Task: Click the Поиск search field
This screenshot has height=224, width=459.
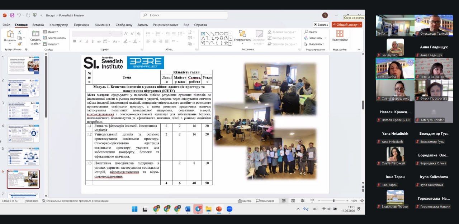Action: 184,15
